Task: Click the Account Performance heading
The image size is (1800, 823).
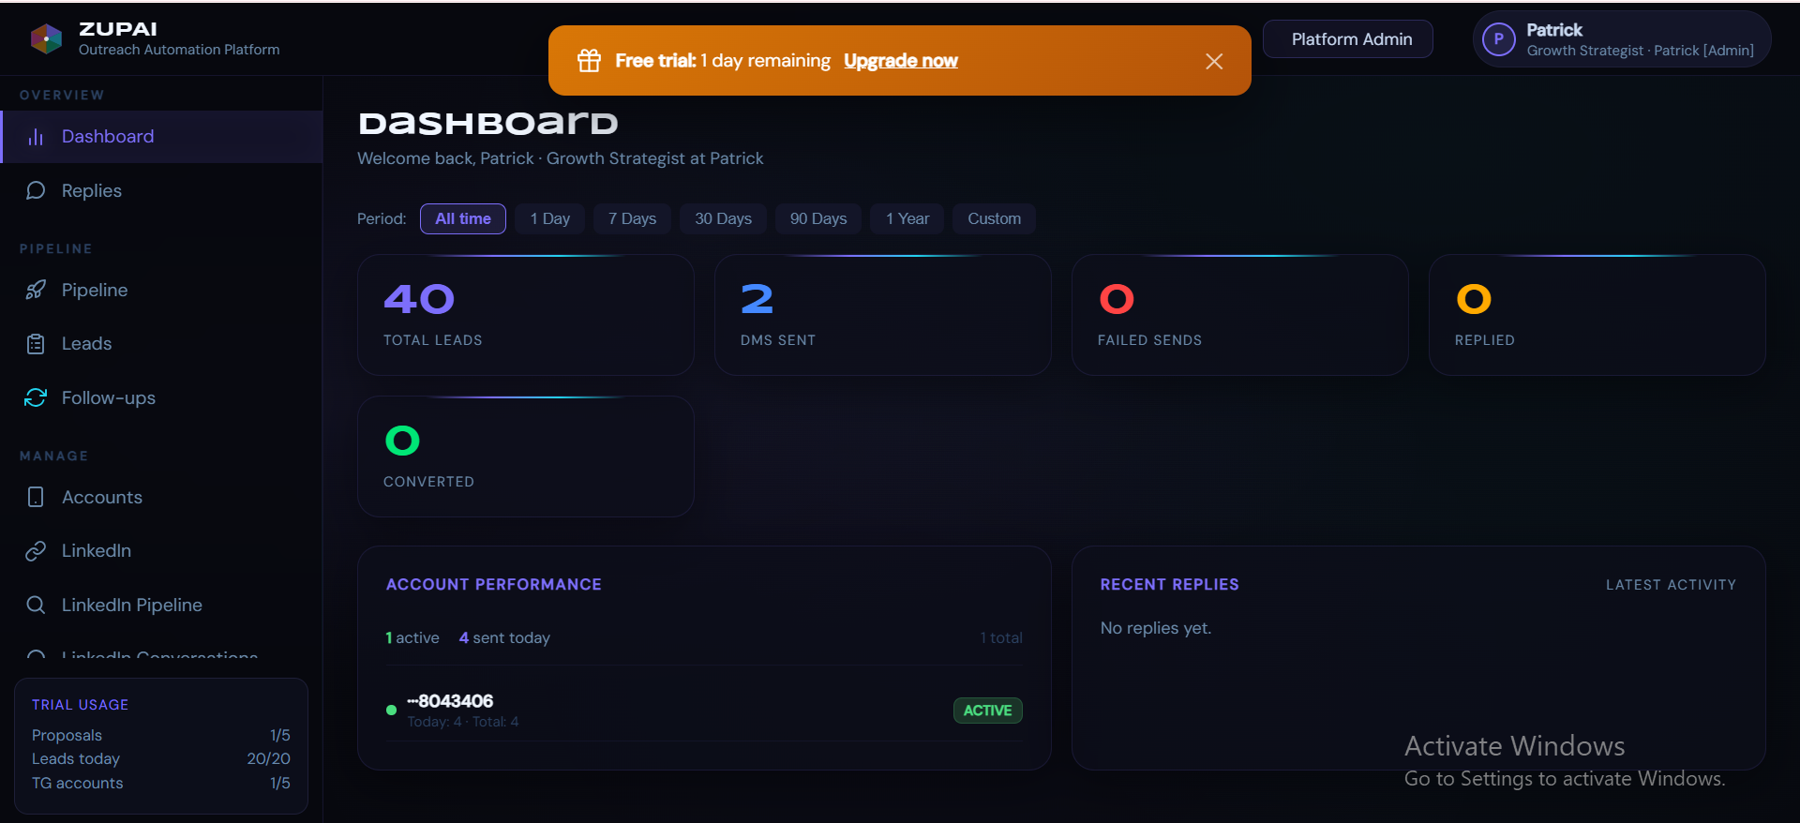Action: pos(494,585)
